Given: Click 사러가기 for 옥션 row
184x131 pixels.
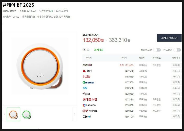Looking at the screenshot, I should 176,71.
